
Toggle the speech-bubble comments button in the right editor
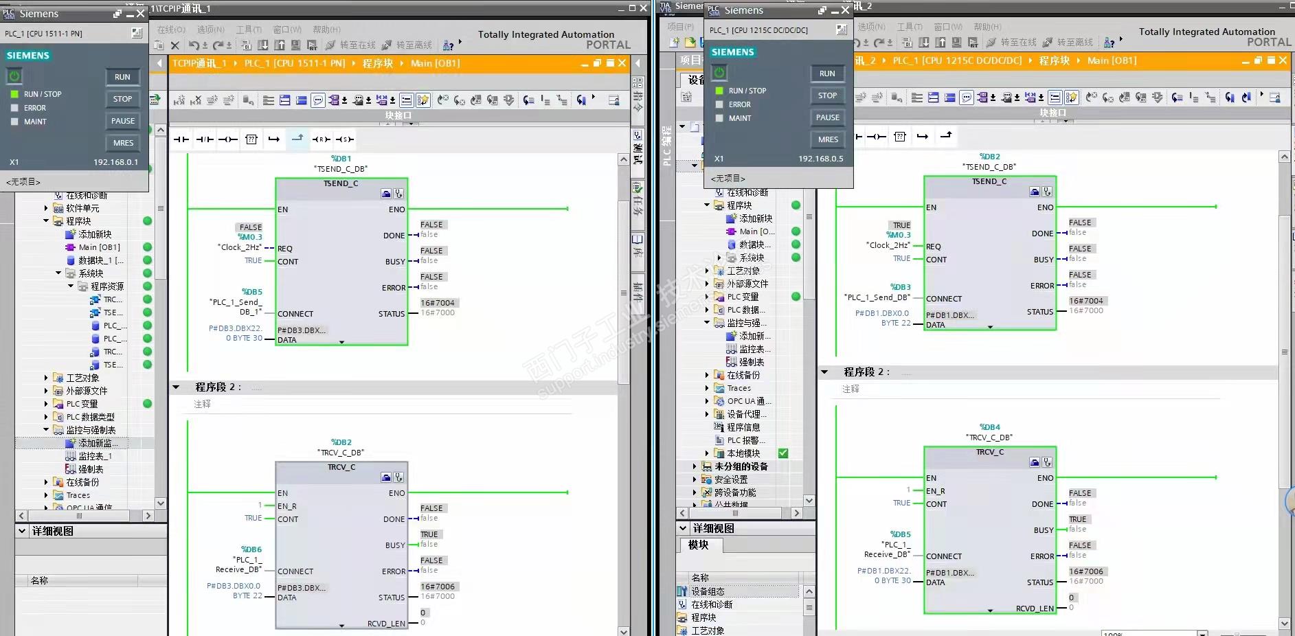tap(967, 98)
